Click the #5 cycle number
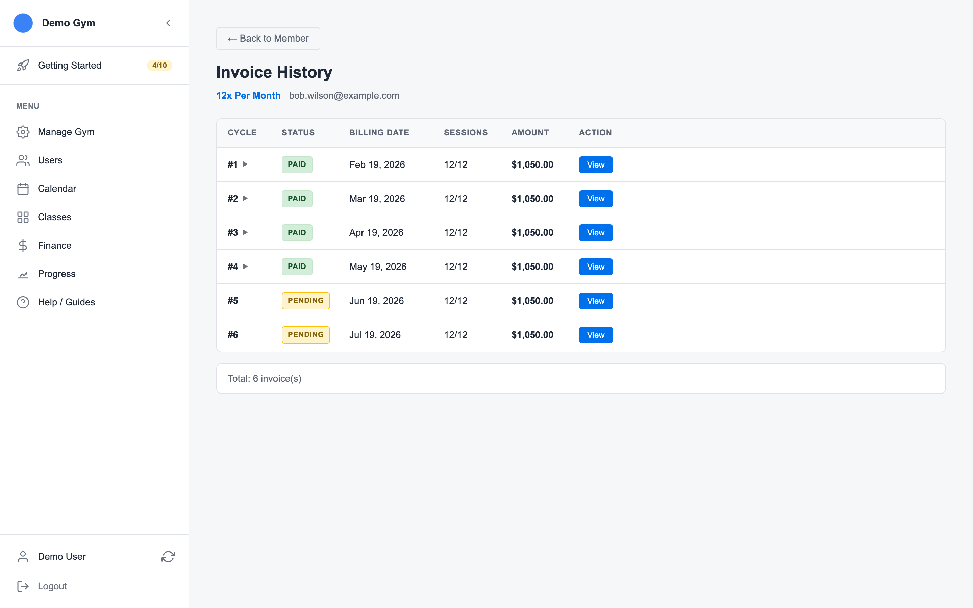 click(233, 301)
